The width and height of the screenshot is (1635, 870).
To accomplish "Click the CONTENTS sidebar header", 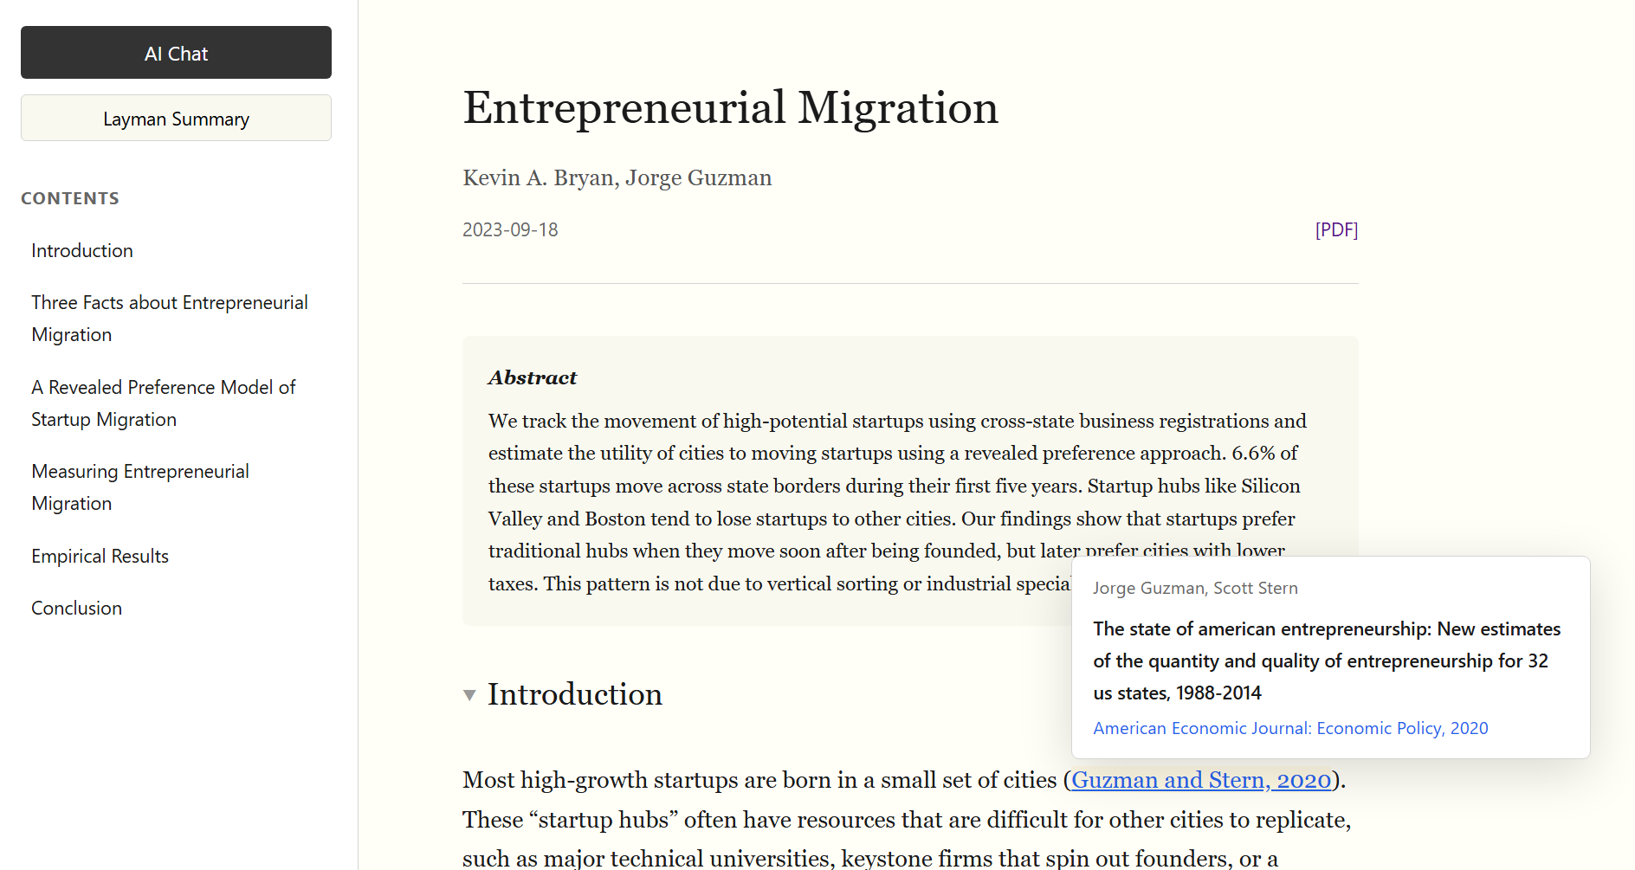I will [70, 198].
